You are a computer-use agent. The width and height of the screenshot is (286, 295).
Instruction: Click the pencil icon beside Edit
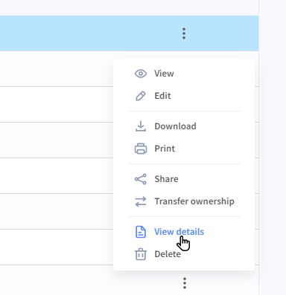[141, 96]
